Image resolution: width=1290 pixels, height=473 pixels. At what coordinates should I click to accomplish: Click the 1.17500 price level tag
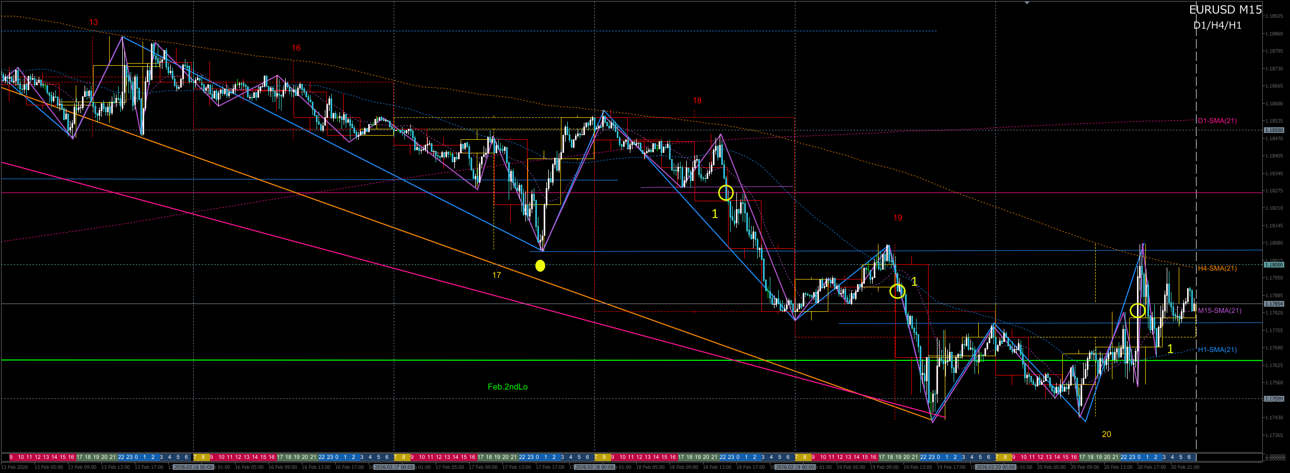tap(1273, 399)
